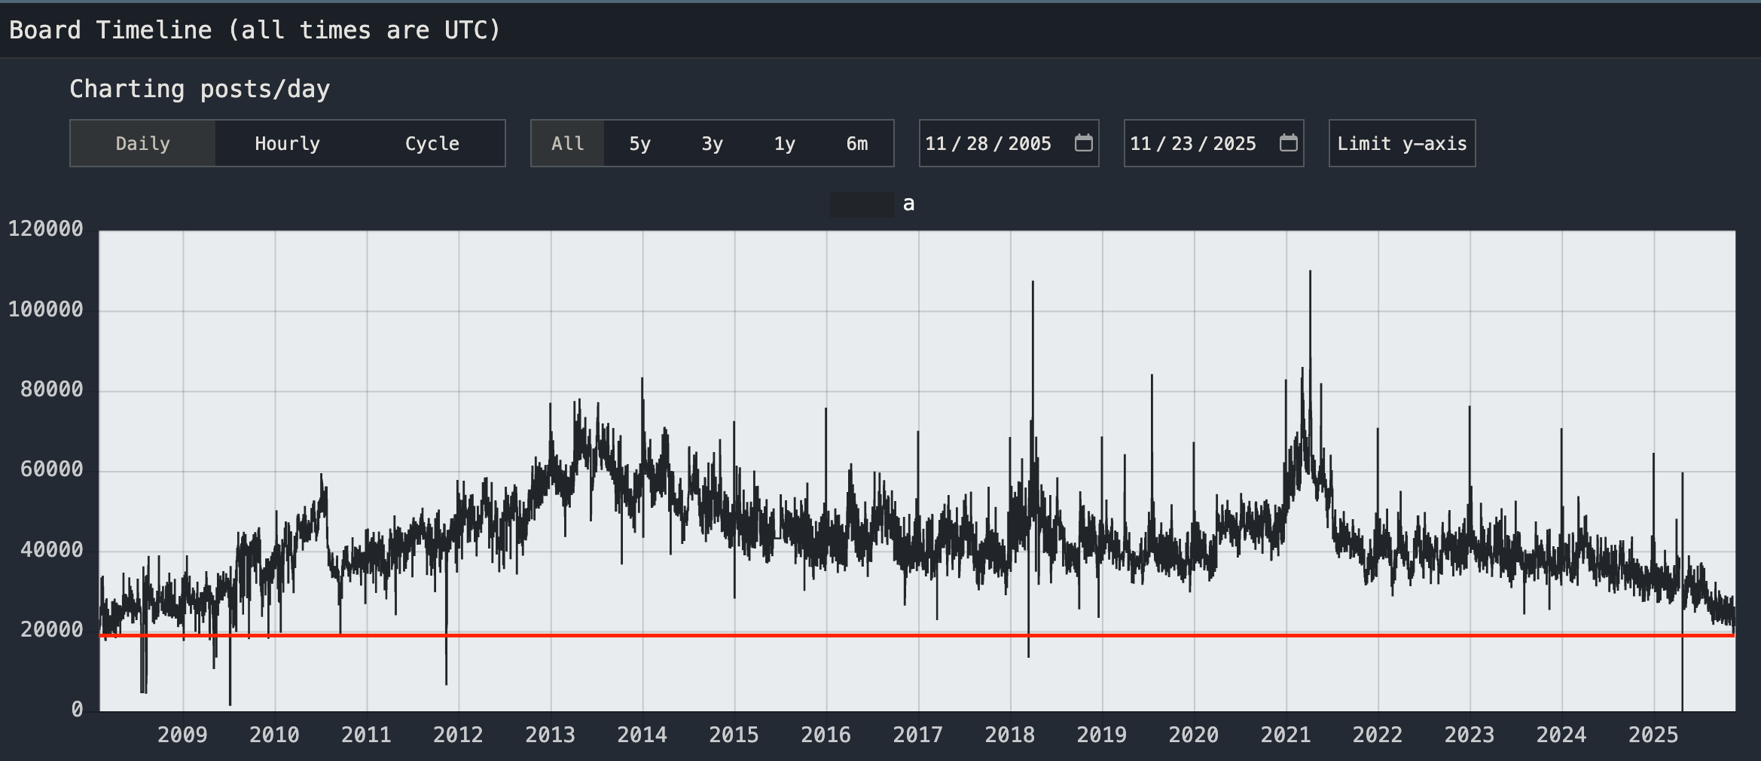Click the x-axis label "2022"

[1378, 735]
